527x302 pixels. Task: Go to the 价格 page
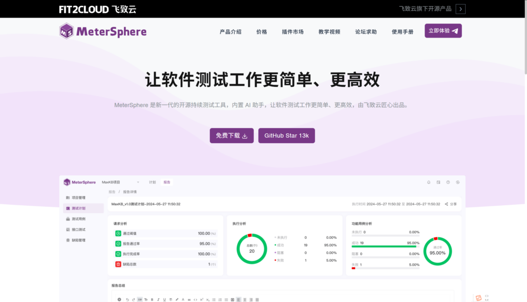[261, 32]
